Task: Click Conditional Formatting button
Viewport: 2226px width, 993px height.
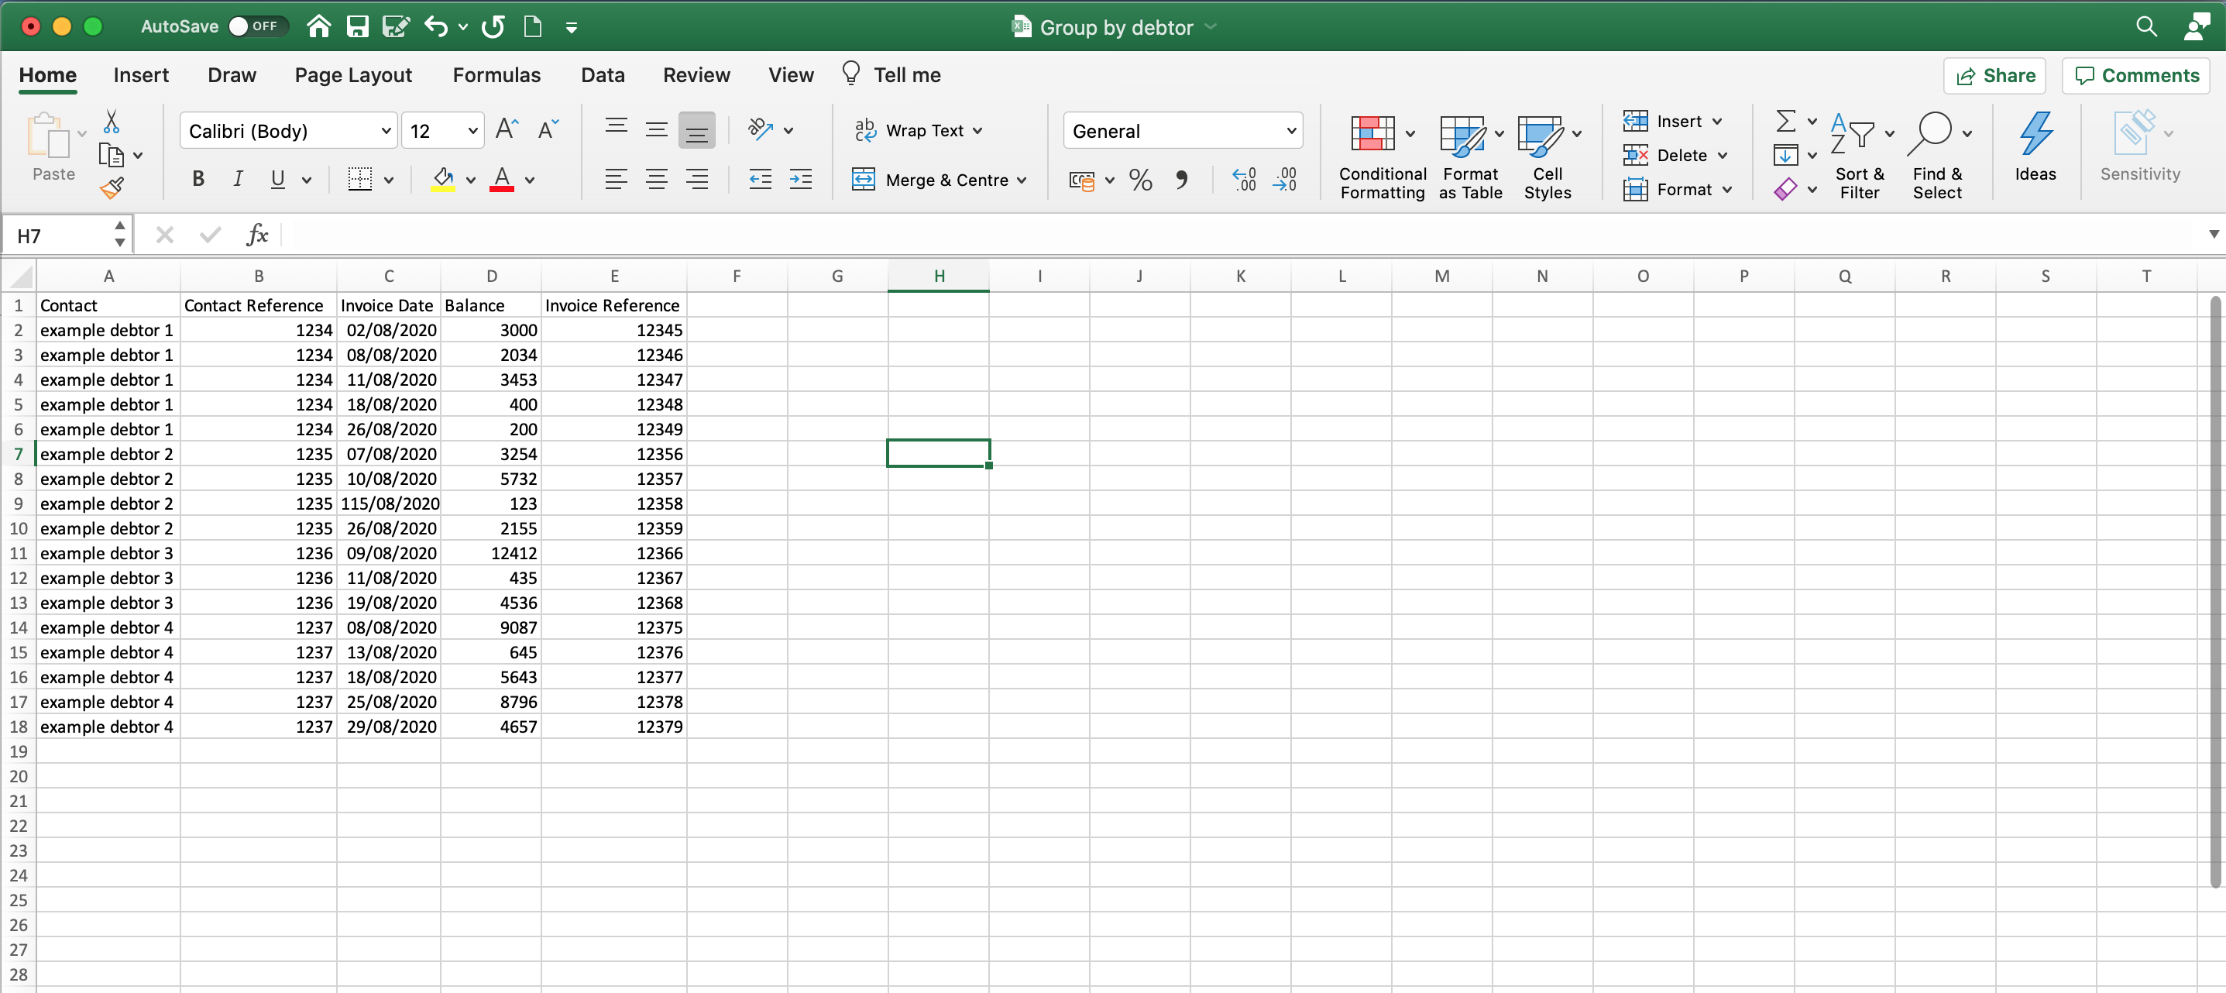Action: coord(1382,156)
